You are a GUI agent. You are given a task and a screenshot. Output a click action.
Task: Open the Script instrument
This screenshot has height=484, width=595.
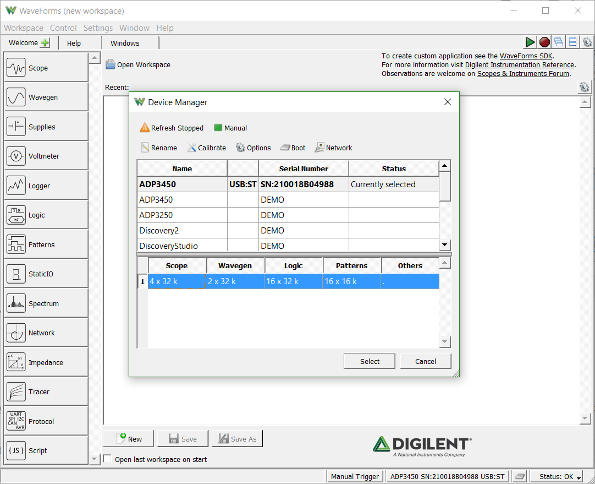coord(46,450)
